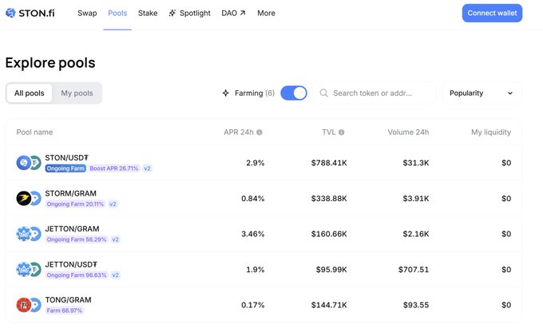
Task: Click the Ongoing Farm 56.29% badge
Action: (77, 239)
